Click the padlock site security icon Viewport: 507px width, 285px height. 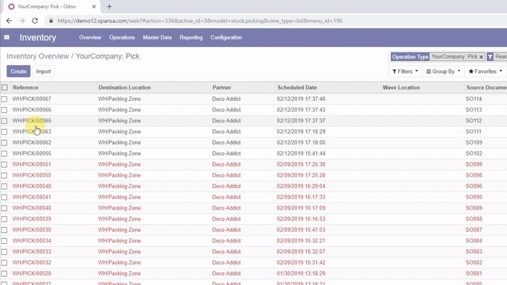click(x=51, y=21)
